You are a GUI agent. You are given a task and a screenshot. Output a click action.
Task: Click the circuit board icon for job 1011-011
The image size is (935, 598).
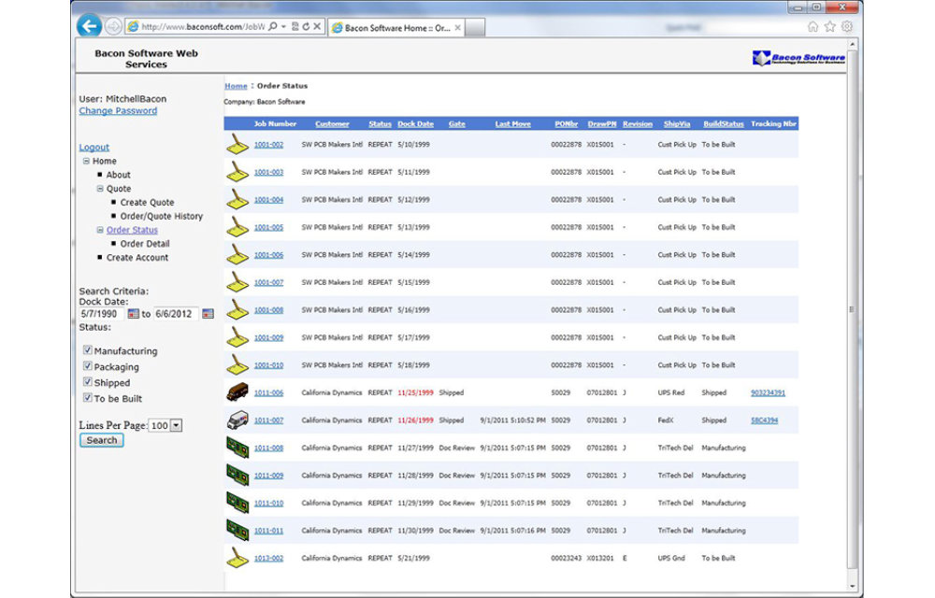pyautogui.click(x=237, y=530)
